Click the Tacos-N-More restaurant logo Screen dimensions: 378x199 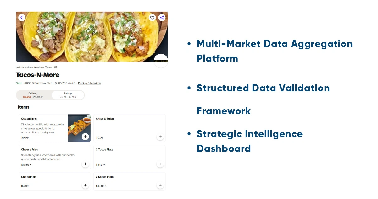tap(161, 61)
